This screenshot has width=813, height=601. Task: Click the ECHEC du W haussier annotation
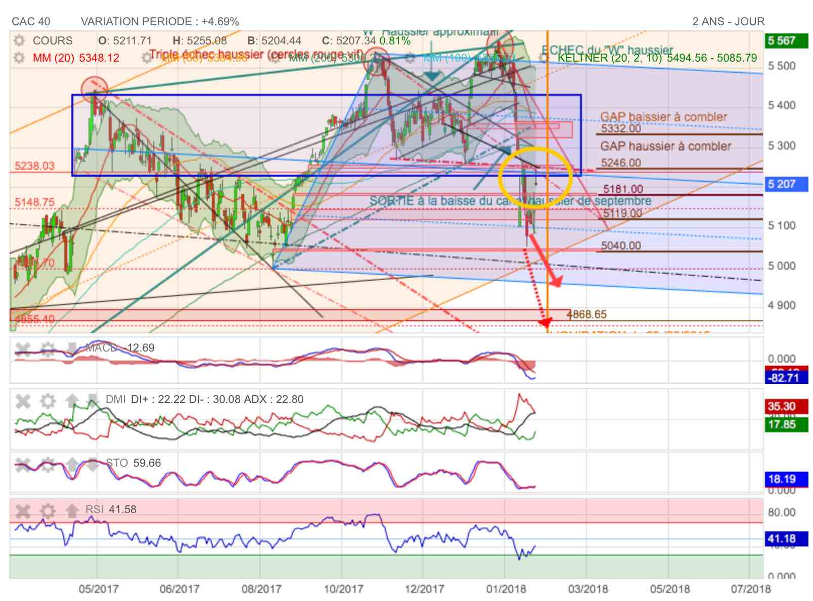pyautogui.click(x=607, y=50)
